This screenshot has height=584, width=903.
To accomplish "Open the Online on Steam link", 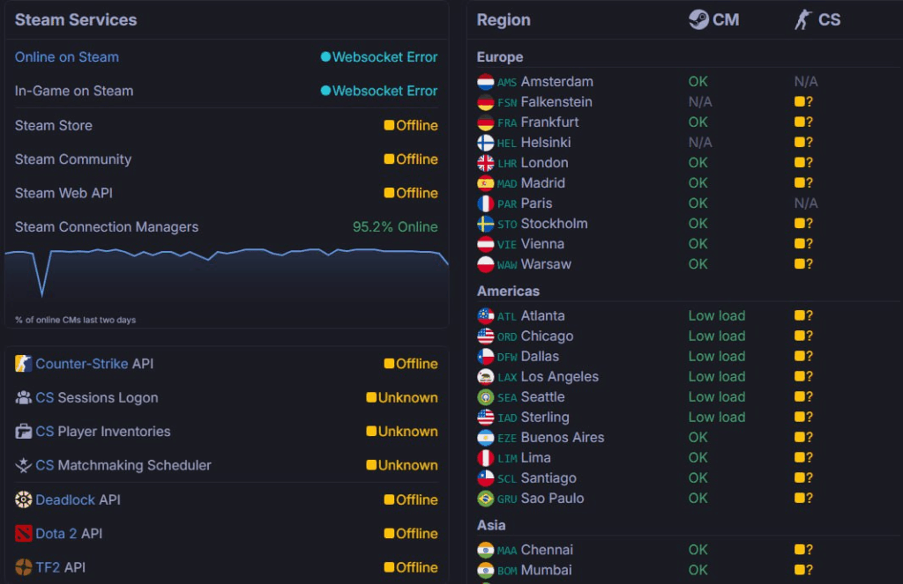I will point(67,57).
